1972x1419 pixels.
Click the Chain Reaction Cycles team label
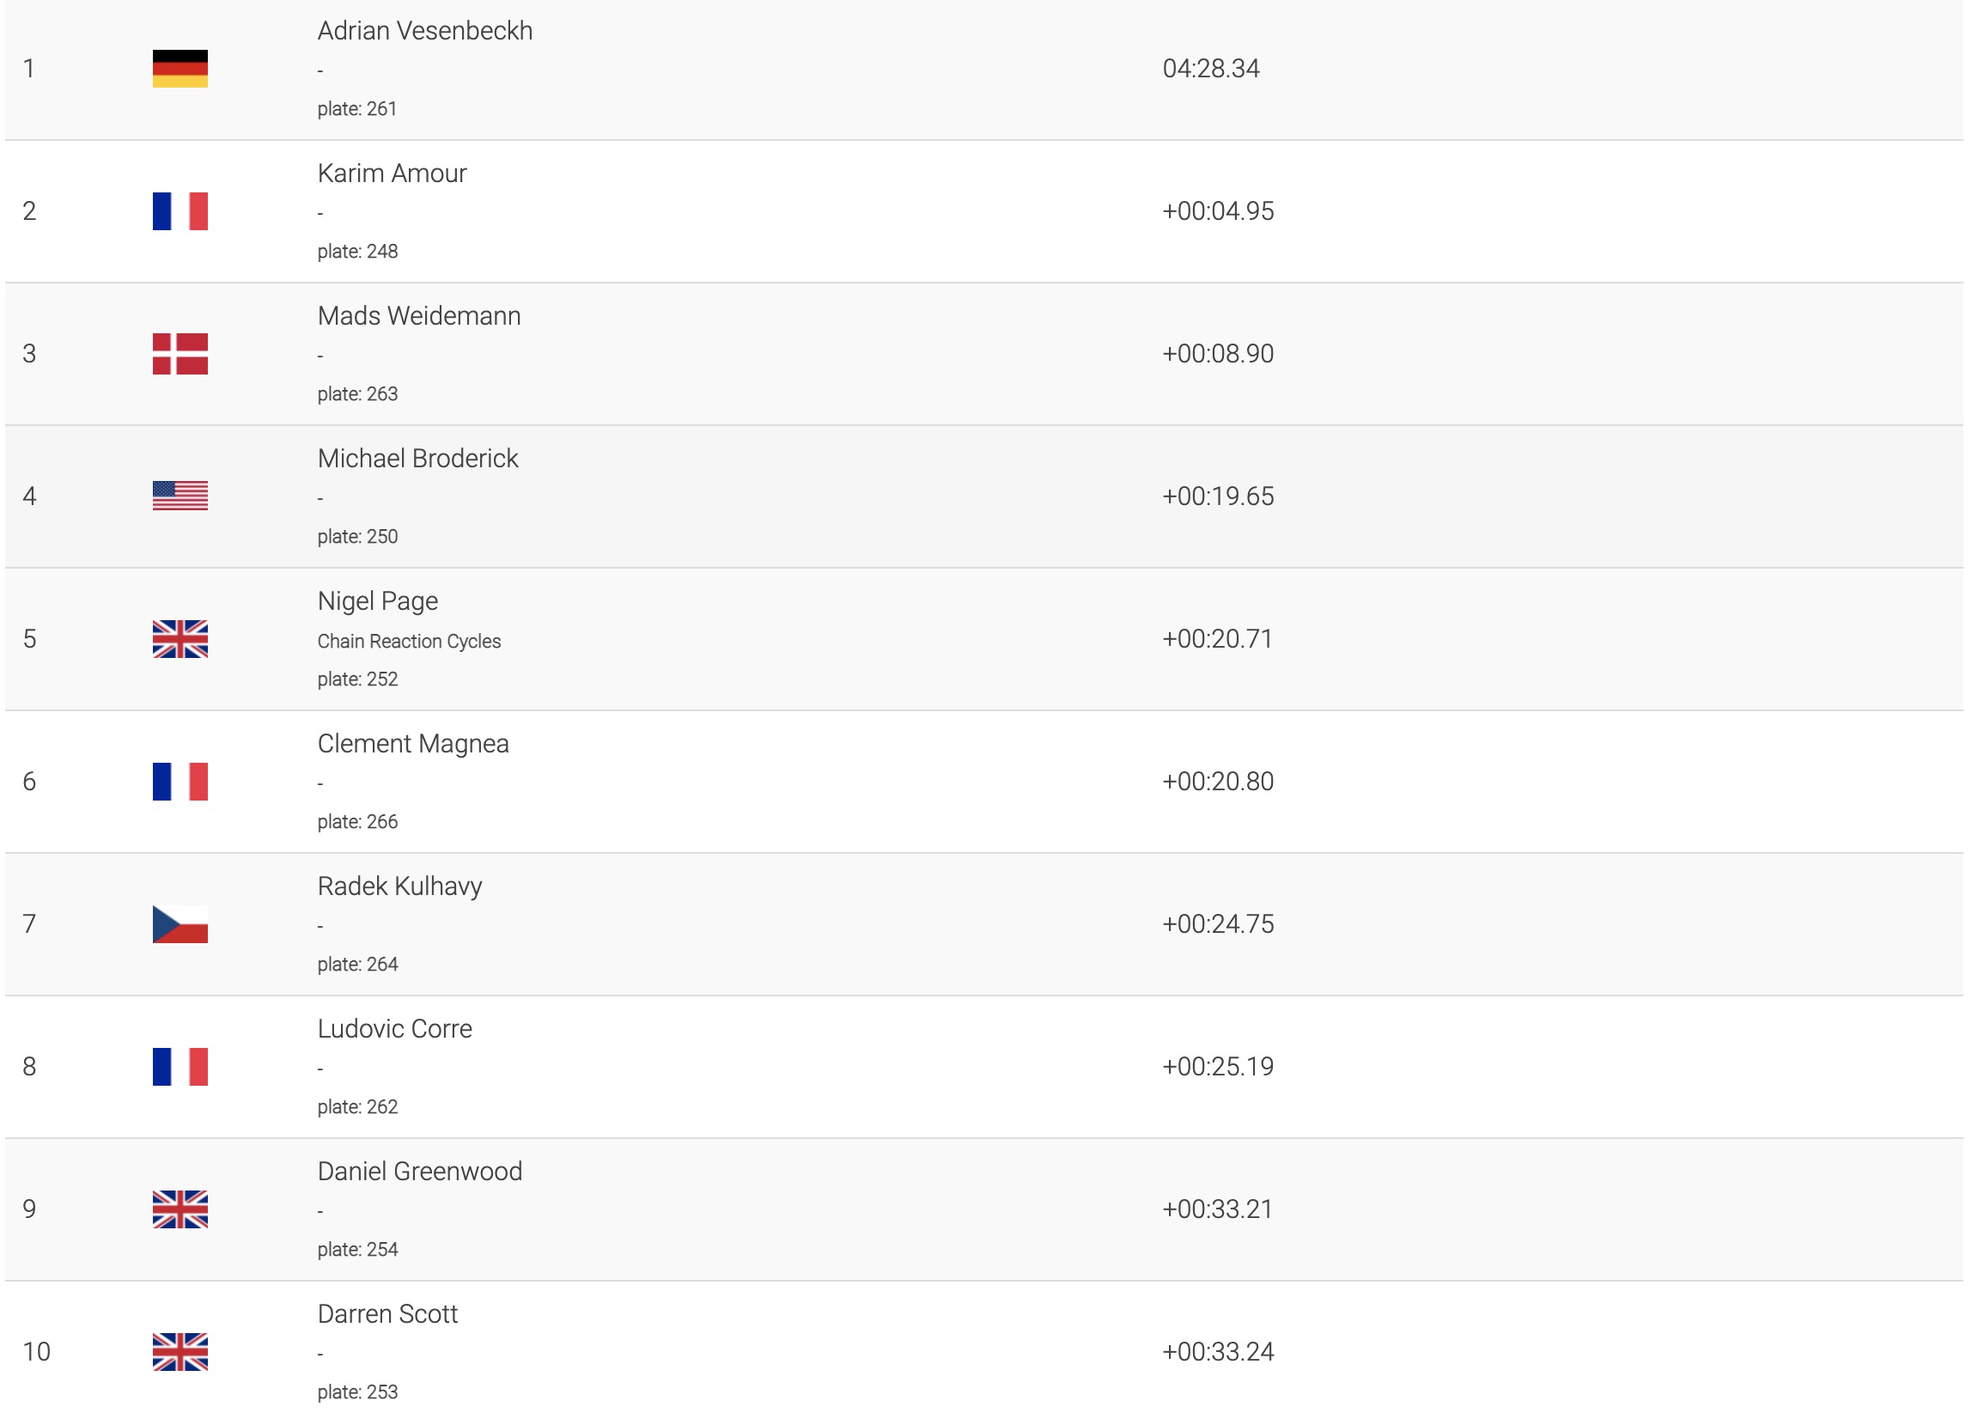(409, 642)
